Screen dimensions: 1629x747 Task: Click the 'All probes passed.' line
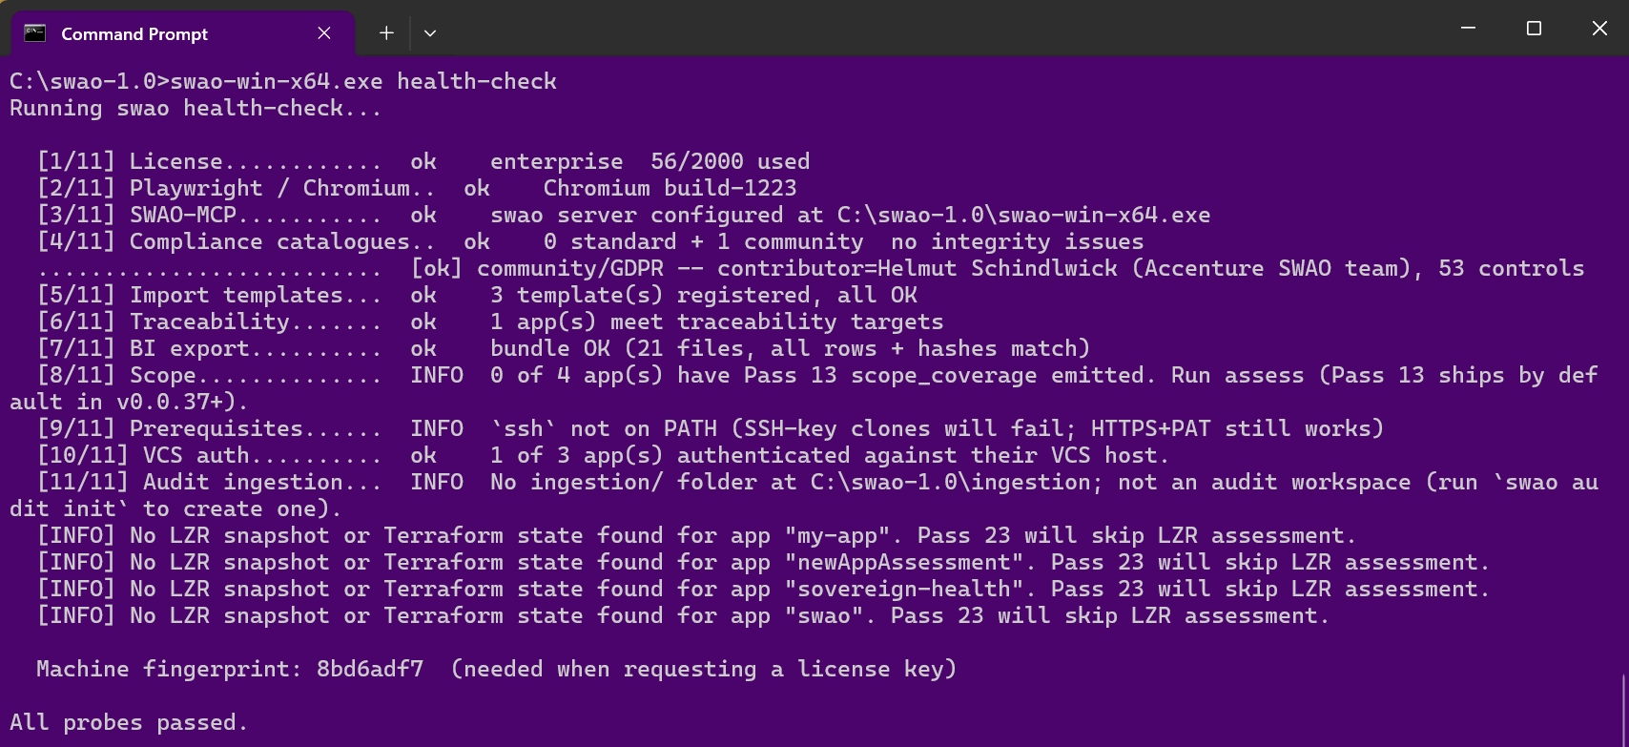[129, 722]
